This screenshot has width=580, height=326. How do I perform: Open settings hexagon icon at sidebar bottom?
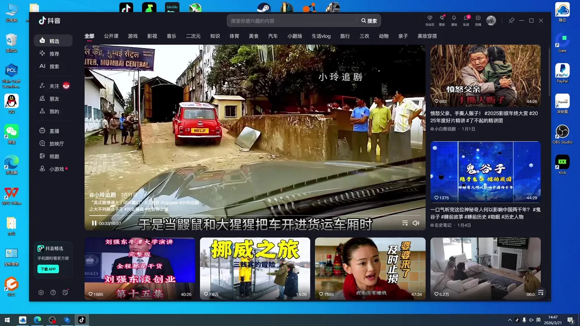point(41,292)
